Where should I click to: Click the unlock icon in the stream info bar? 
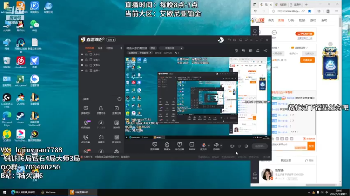pyautogui.click(x=243, y=51)
